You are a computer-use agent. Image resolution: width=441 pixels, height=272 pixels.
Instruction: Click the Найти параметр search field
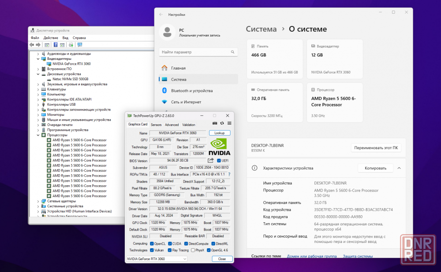click(198, 52)
